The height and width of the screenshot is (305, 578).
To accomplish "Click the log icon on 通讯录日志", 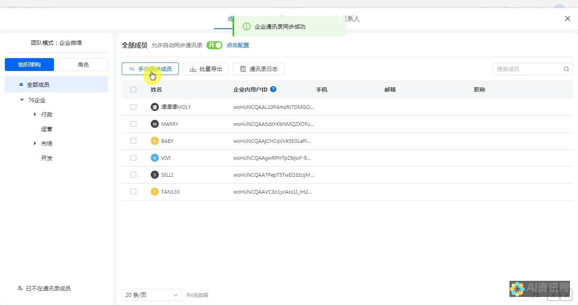I will (243, 69).
